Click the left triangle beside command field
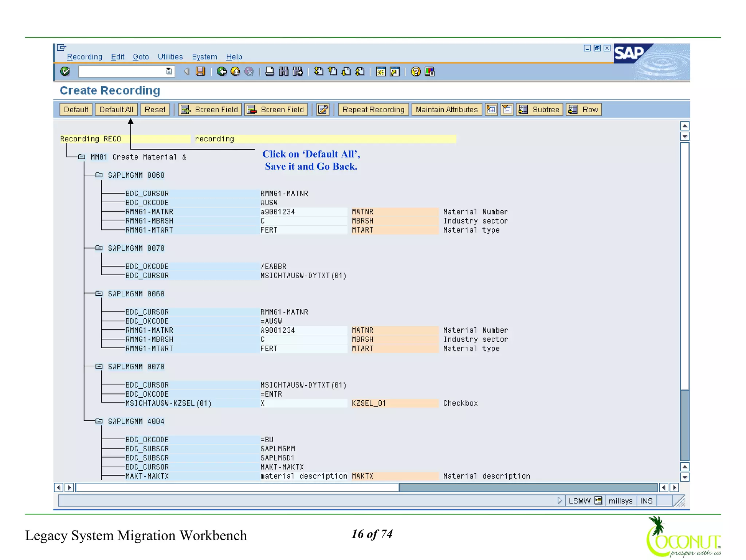The height and width of the screenshot is (560, 746). tap(186, 71)
